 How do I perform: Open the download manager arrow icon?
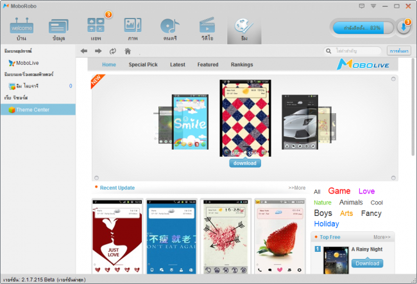coord(404,28)
